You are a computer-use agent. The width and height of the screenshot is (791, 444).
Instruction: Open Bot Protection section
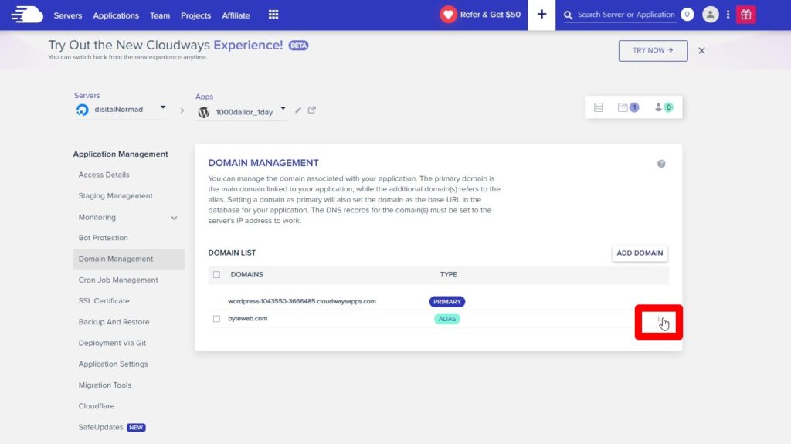(103, 238)
